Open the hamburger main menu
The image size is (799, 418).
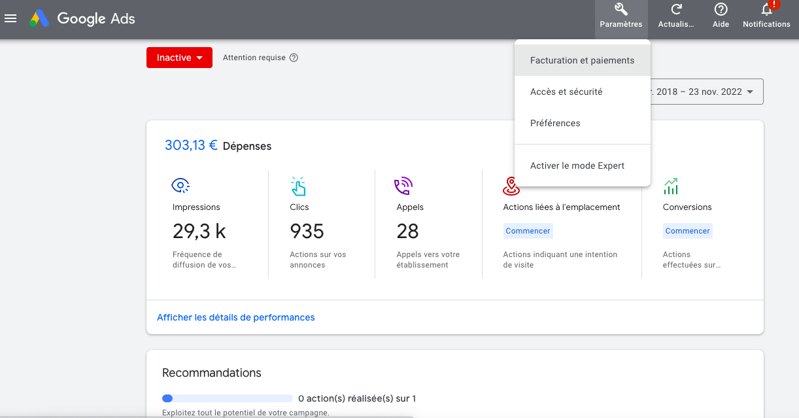click(x=10, y=18)
